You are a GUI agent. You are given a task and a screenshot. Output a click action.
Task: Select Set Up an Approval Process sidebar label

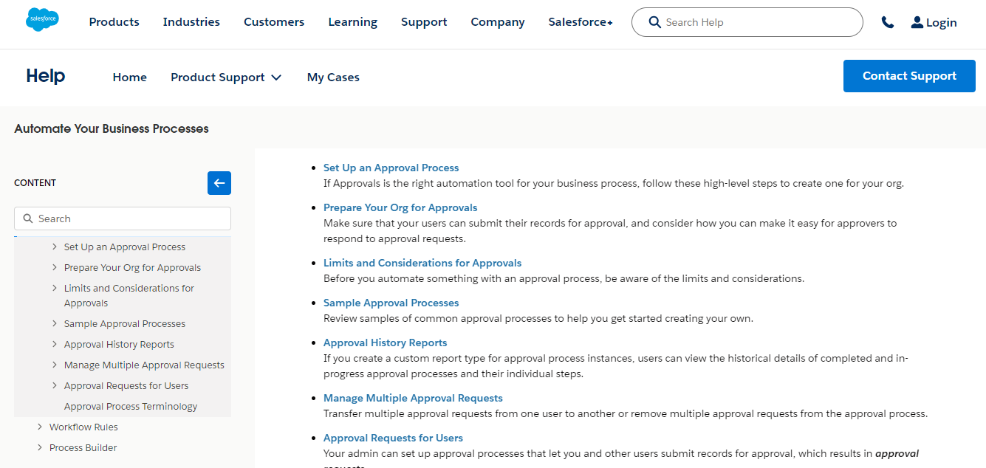125,247
